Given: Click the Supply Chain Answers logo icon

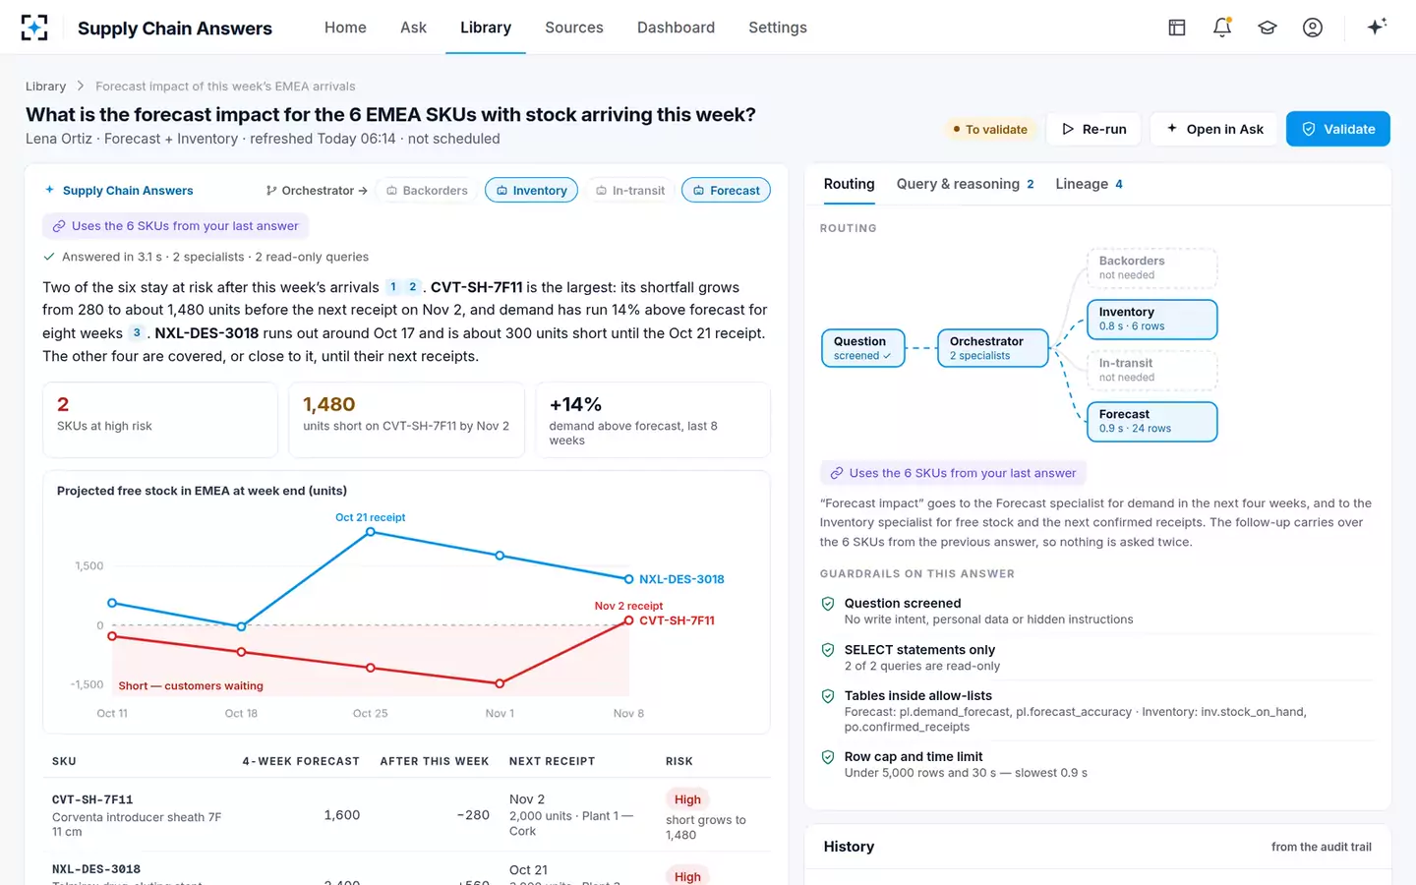Looking at the screenshot, I should (34, 28).
